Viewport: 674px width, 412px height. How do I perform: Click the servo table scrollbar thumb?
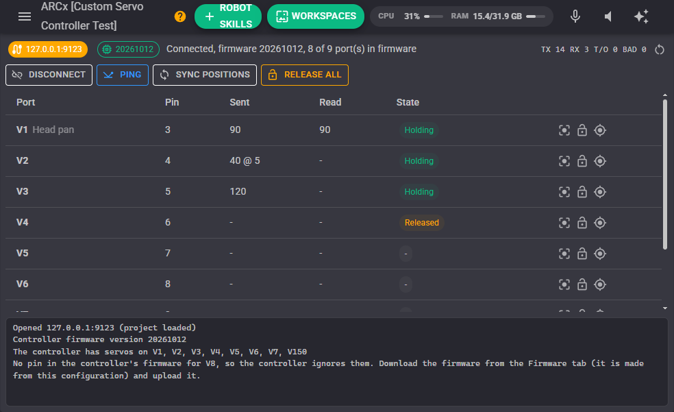coord(665,174)
